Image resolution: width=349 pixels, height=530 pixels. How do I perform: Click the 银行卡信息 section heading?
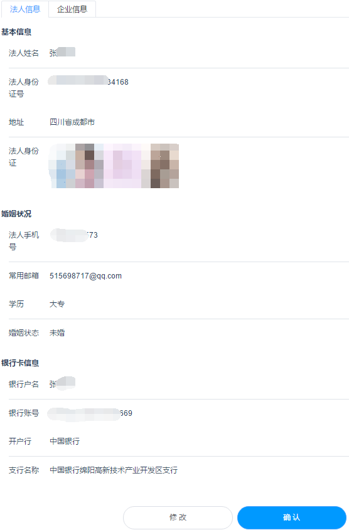pos(20,363)
